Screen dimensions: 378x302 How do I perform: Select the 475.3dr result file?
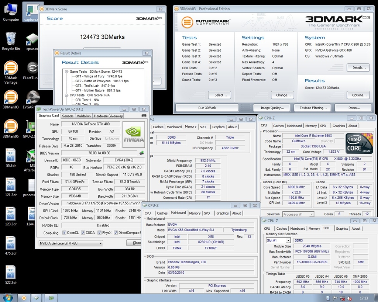11,246
